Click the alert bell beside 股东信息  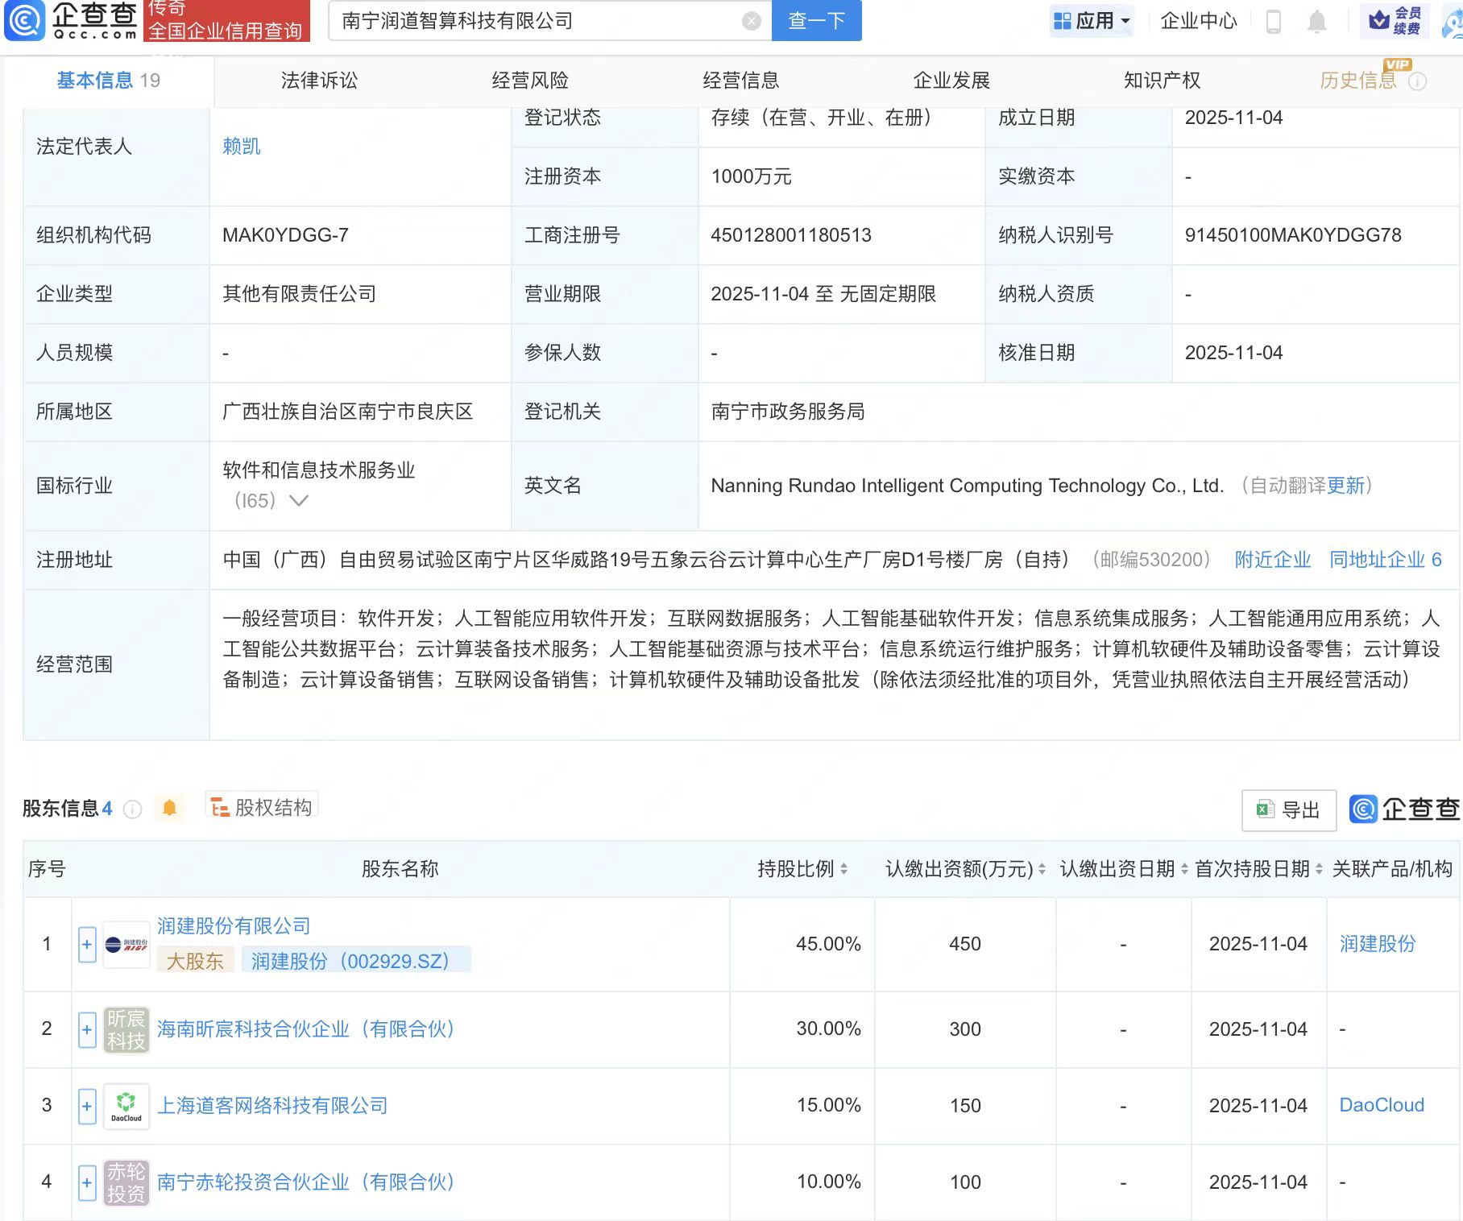point(170,809)
